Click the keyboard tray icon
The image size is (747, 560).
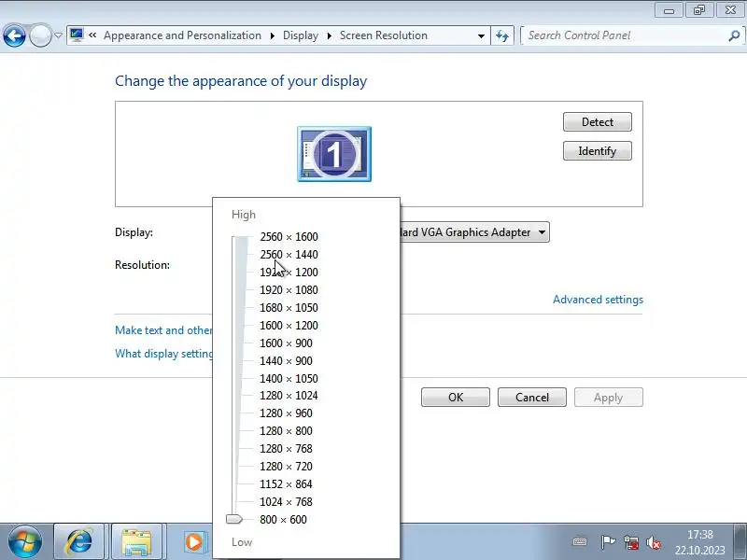click(580, 542)
